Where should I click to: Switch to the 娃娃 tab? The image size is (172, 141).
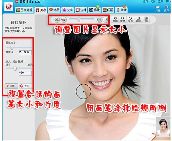click(x=122, y=10)
